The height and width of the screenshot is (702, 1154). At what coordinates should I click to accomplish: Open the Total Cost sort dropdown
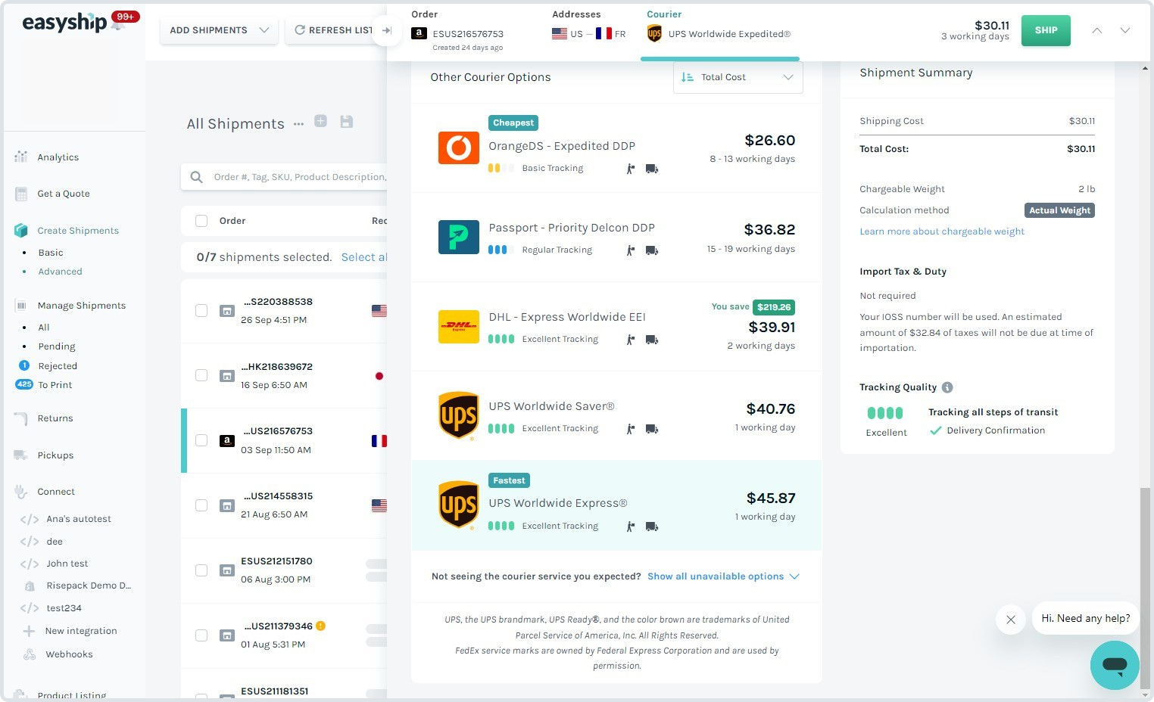738,77
